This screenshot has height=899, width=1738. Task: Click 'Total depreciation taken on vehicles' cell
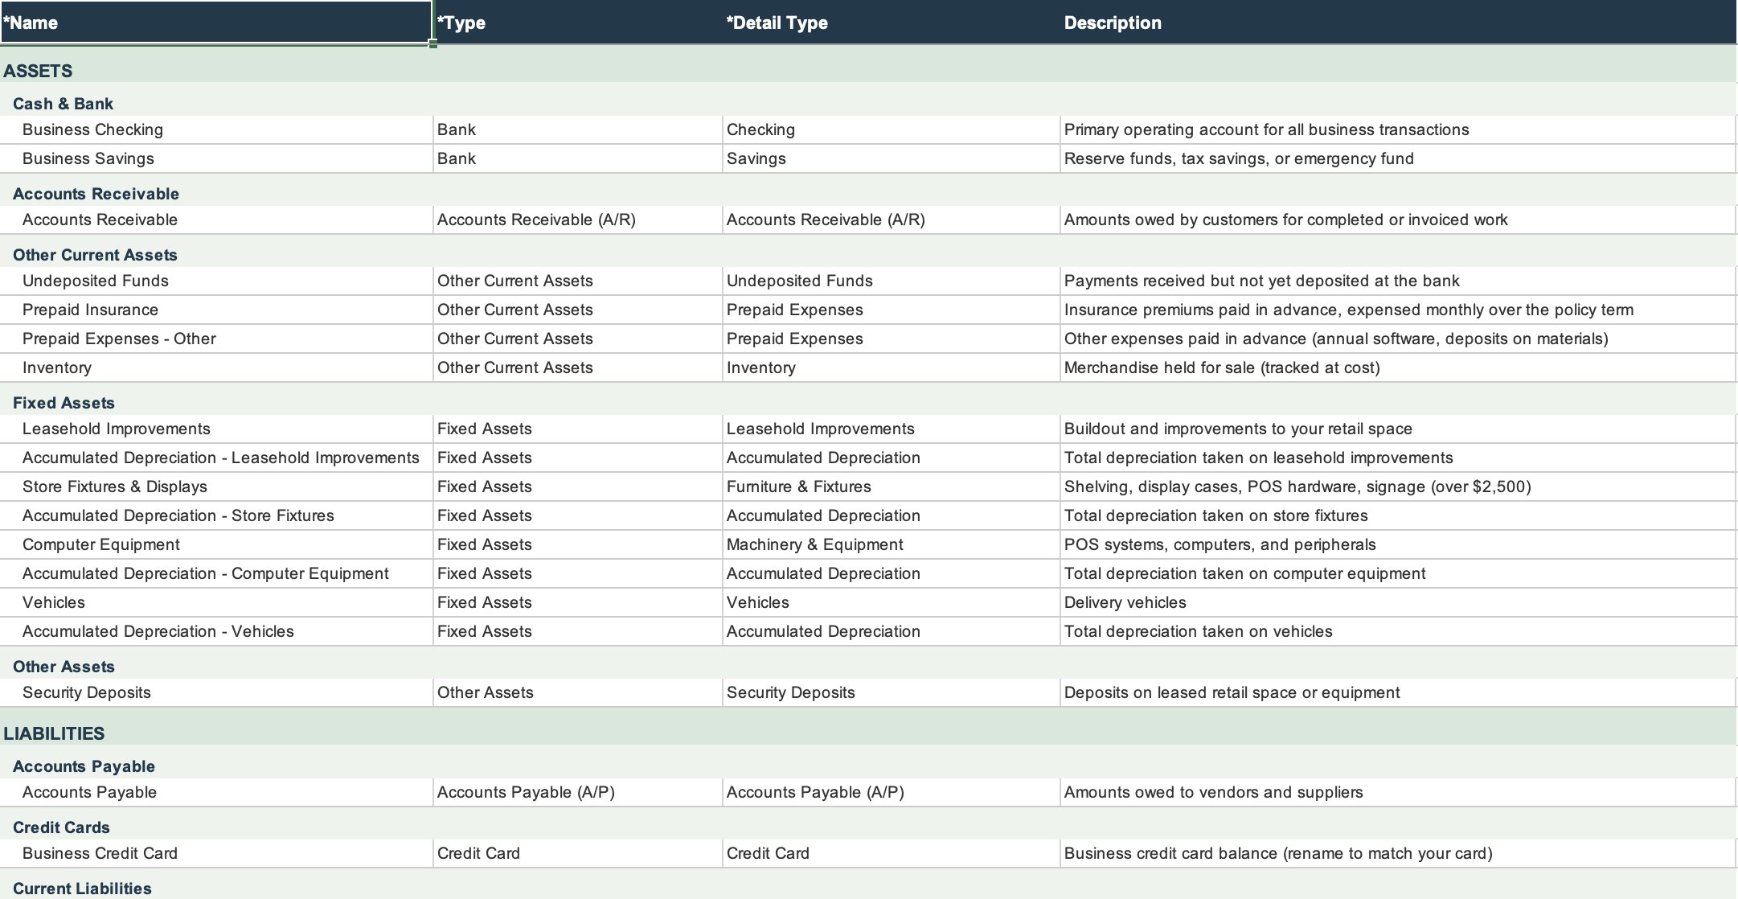tap(1399, 632)
